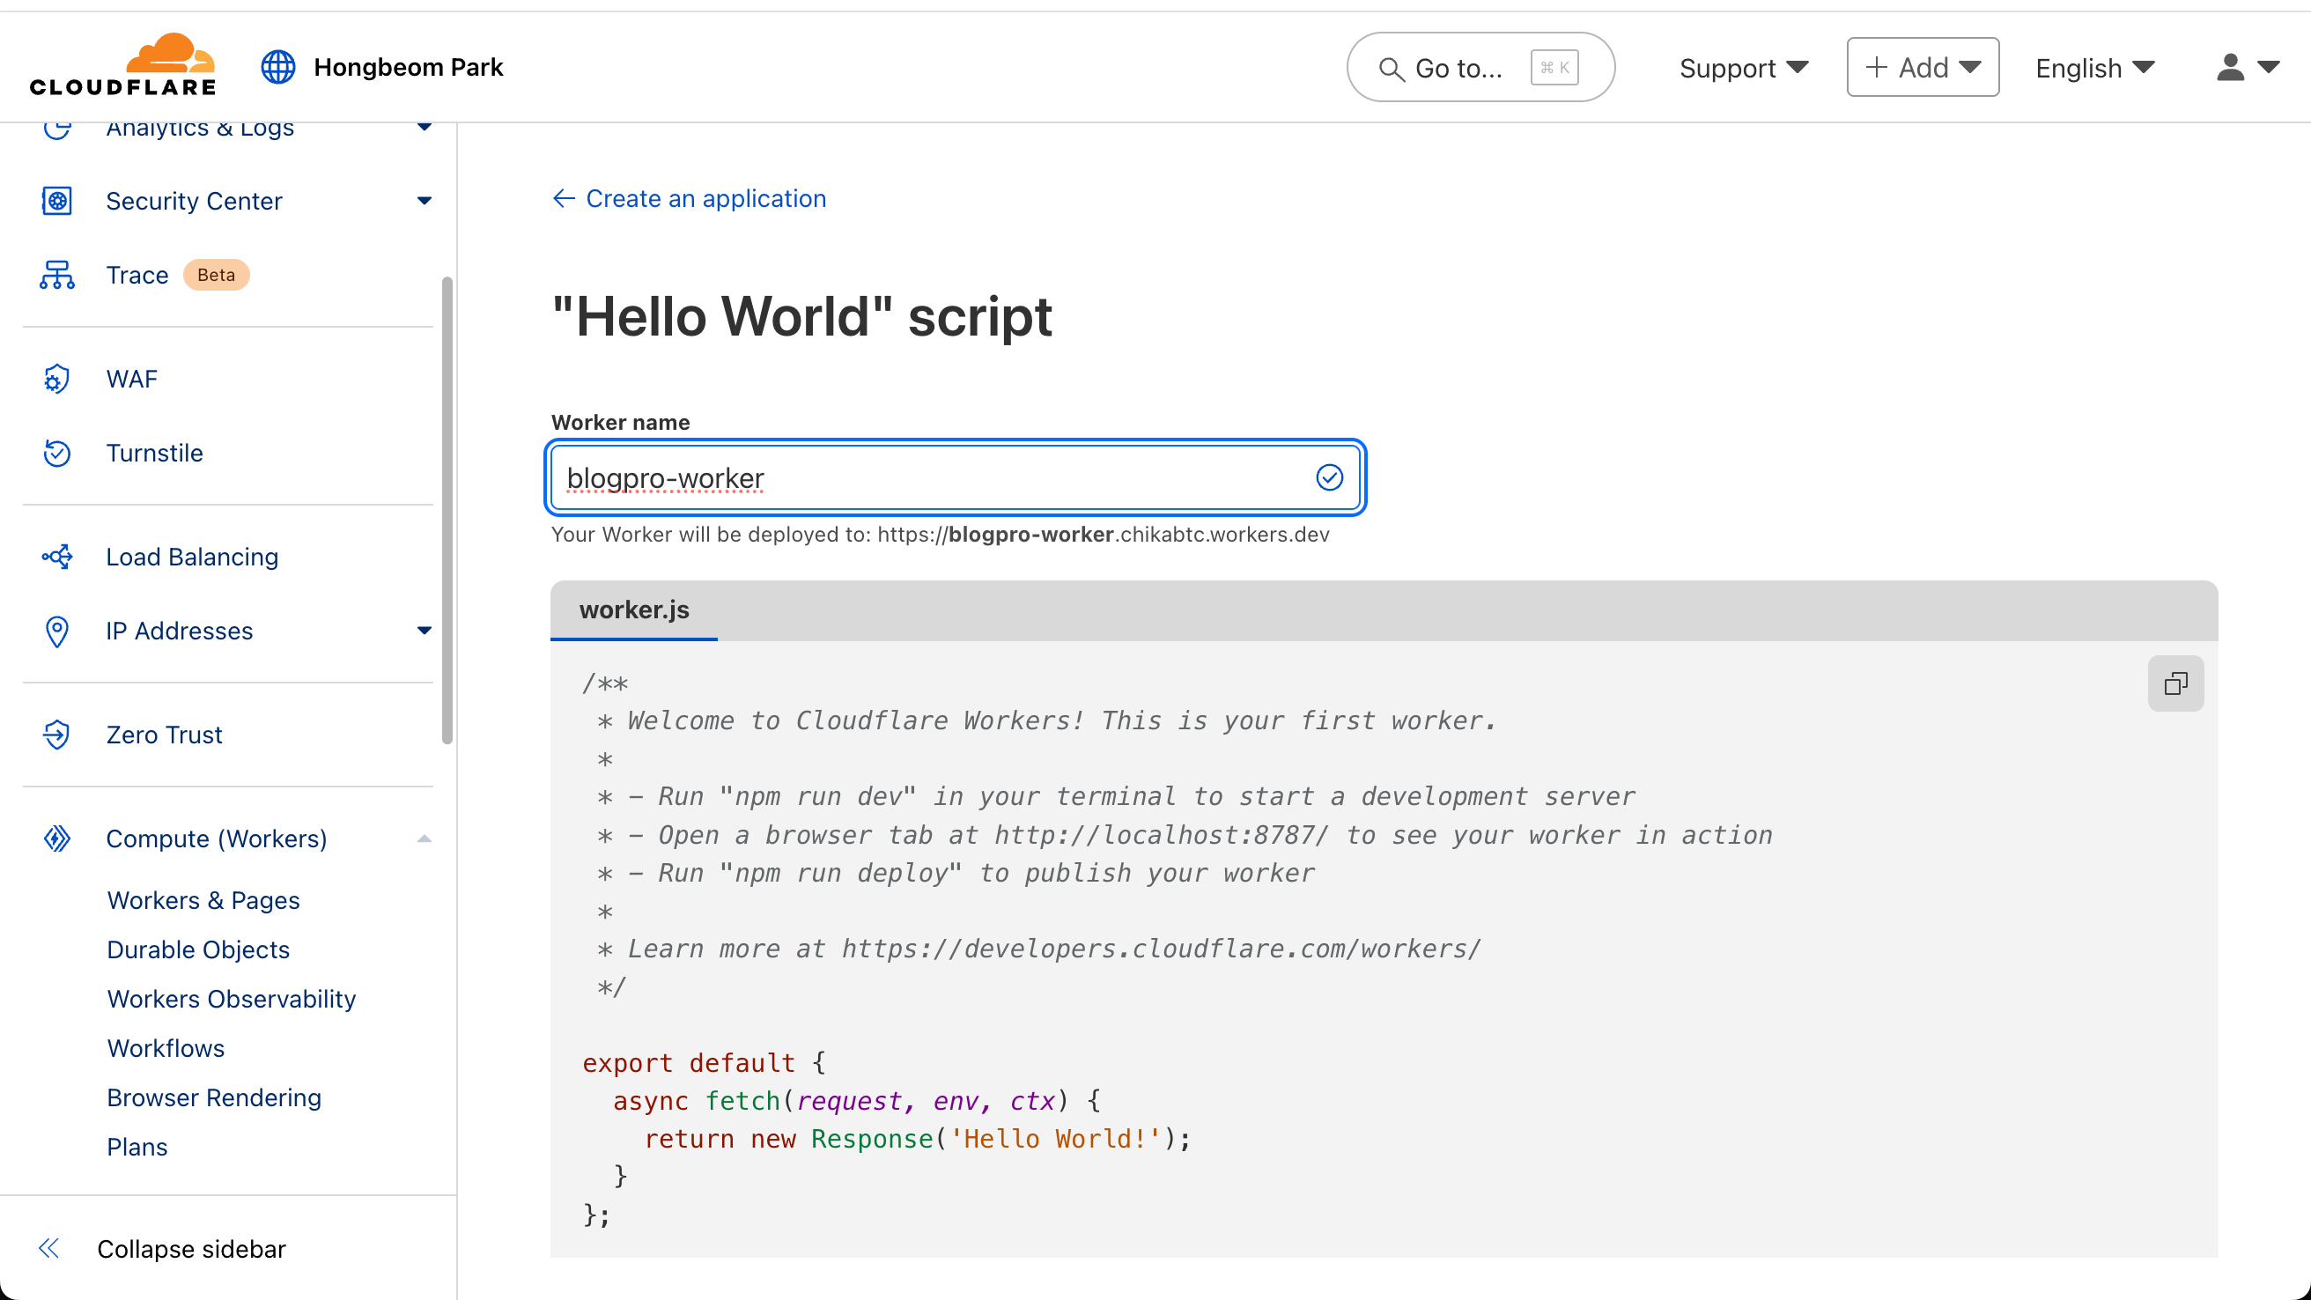Click the valid-name checkmark icon

[x=1330, y=477]
